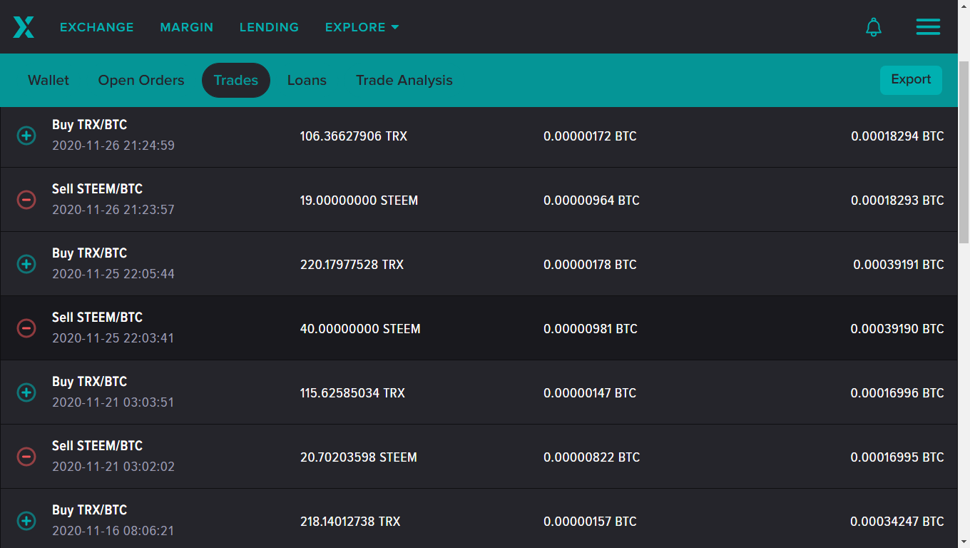Click the timestamp 2020-11-25 22:03:41

pos(113,338)
